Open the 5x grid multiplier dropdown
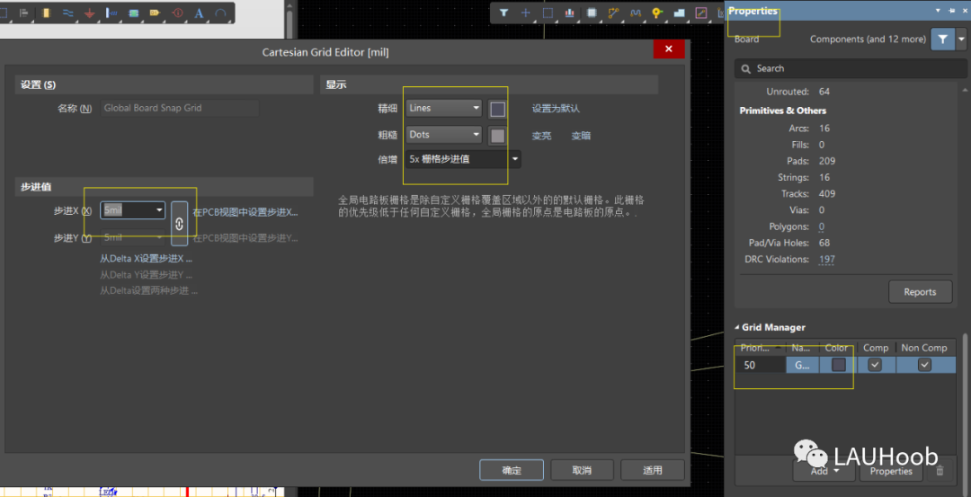The image size is (971, 497). 464,160
